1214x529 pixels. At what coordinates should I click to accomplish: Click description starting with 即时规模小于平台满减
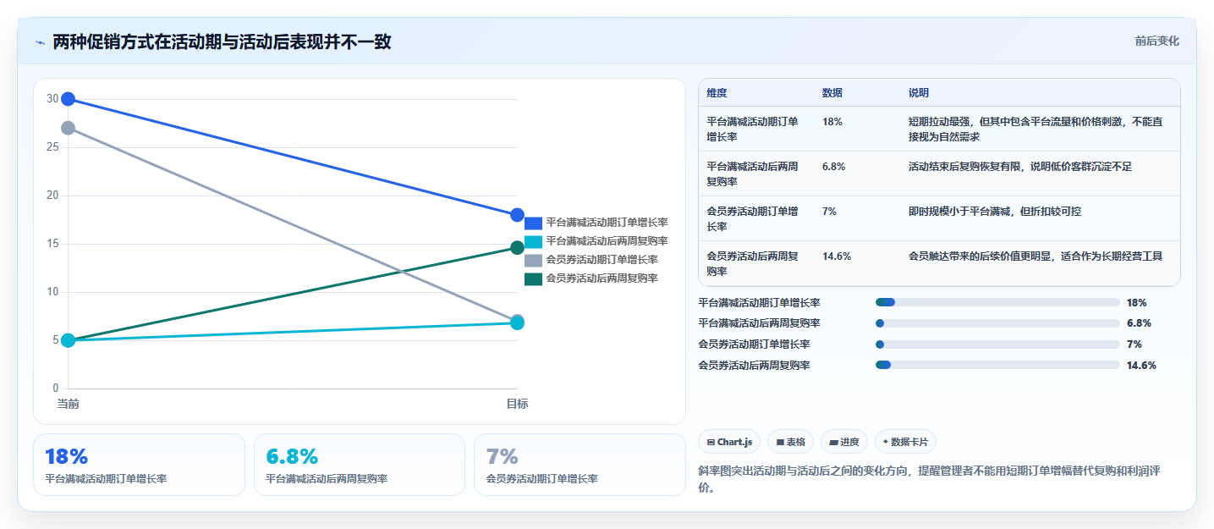point(995,212)
